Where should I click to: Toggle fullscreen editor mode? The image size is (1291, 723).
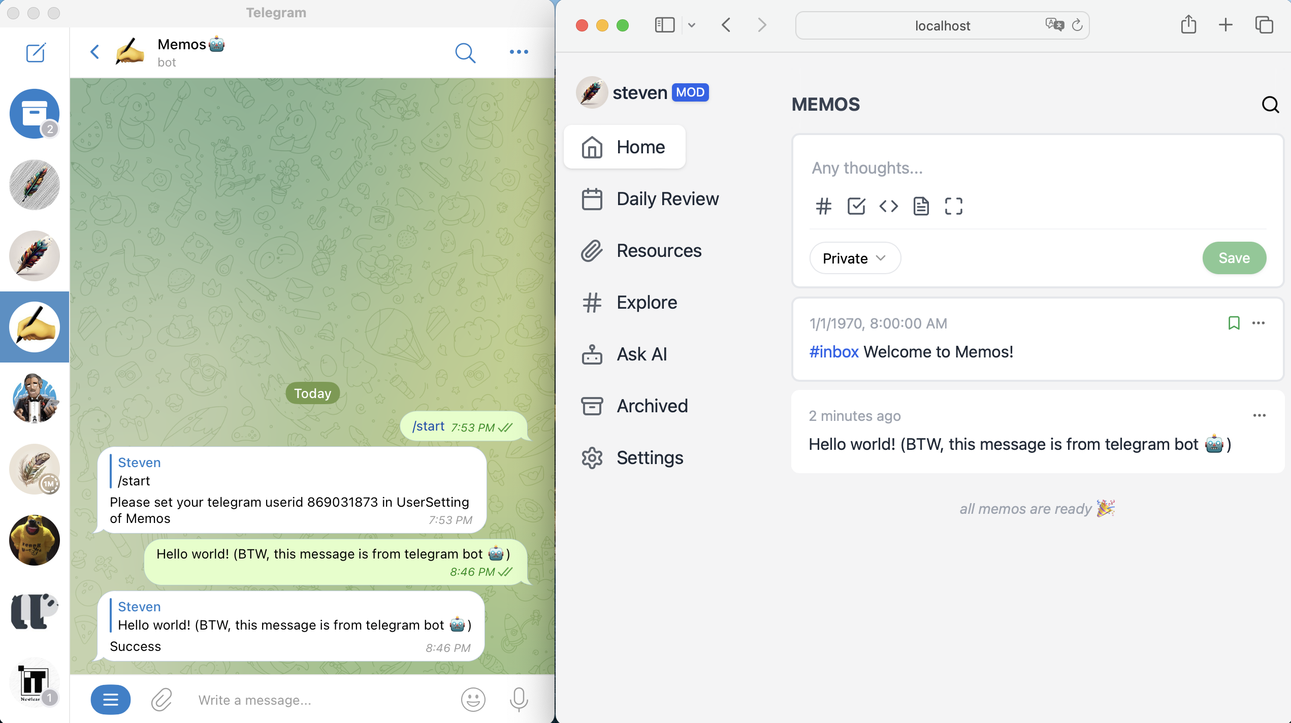click(x=953, y=206)
